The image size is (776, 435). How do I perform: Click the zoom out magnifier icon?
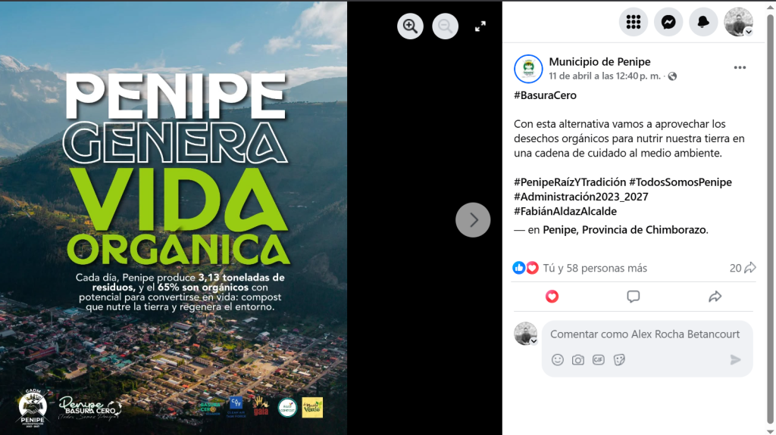(x=445, y=26)
